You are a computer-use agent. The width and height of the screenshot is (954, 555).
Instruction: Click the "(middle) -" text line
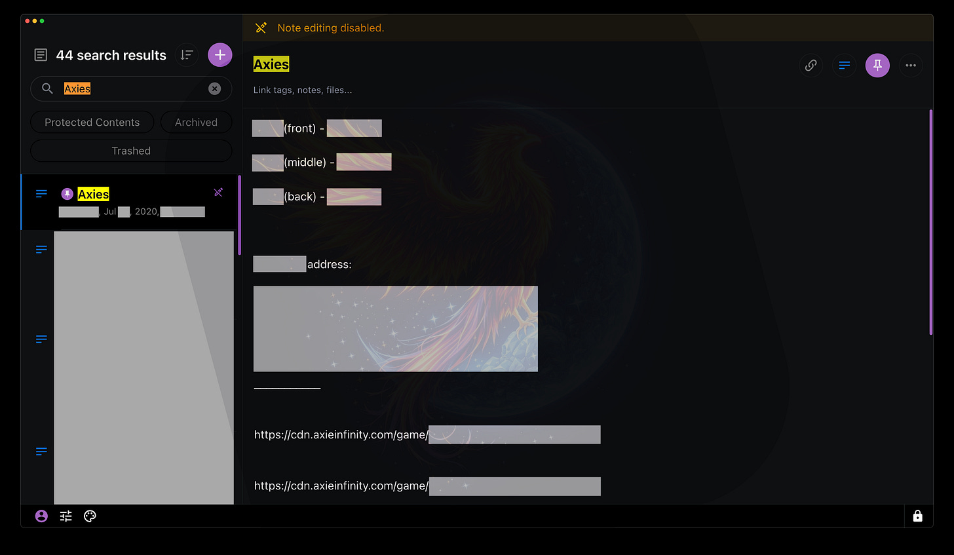click(309, 163)
